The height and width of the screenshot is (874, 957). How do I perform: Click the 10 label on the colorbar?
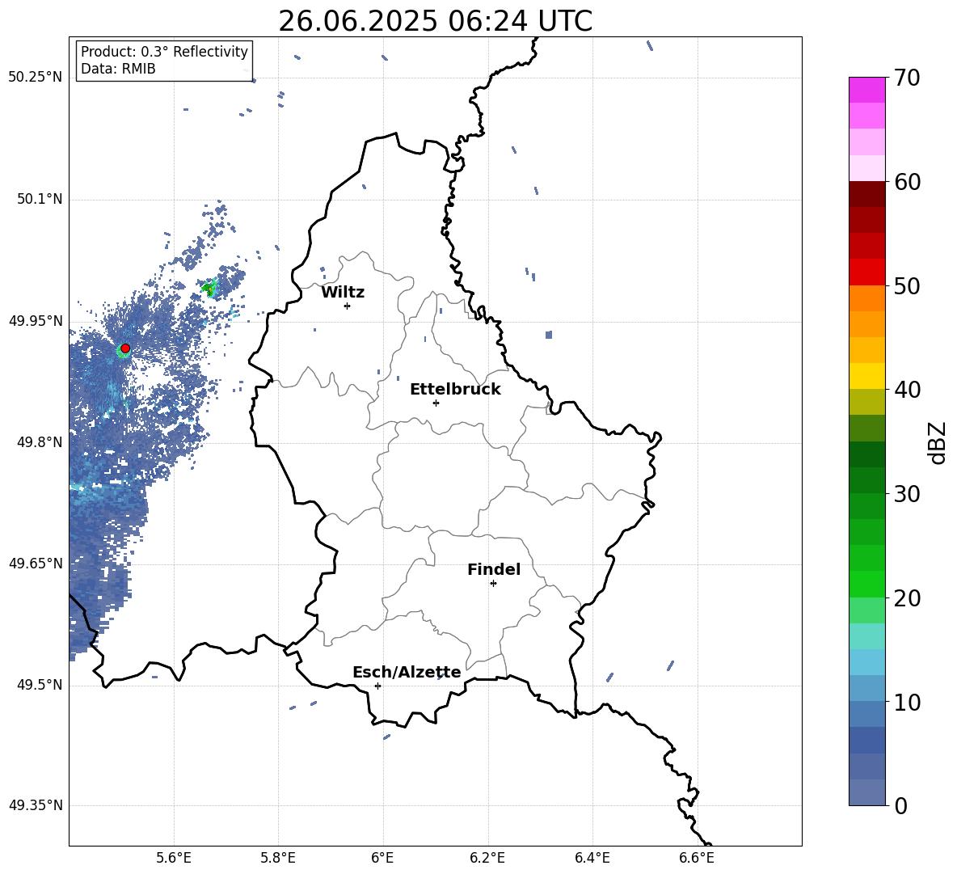(x=907, y=703)
